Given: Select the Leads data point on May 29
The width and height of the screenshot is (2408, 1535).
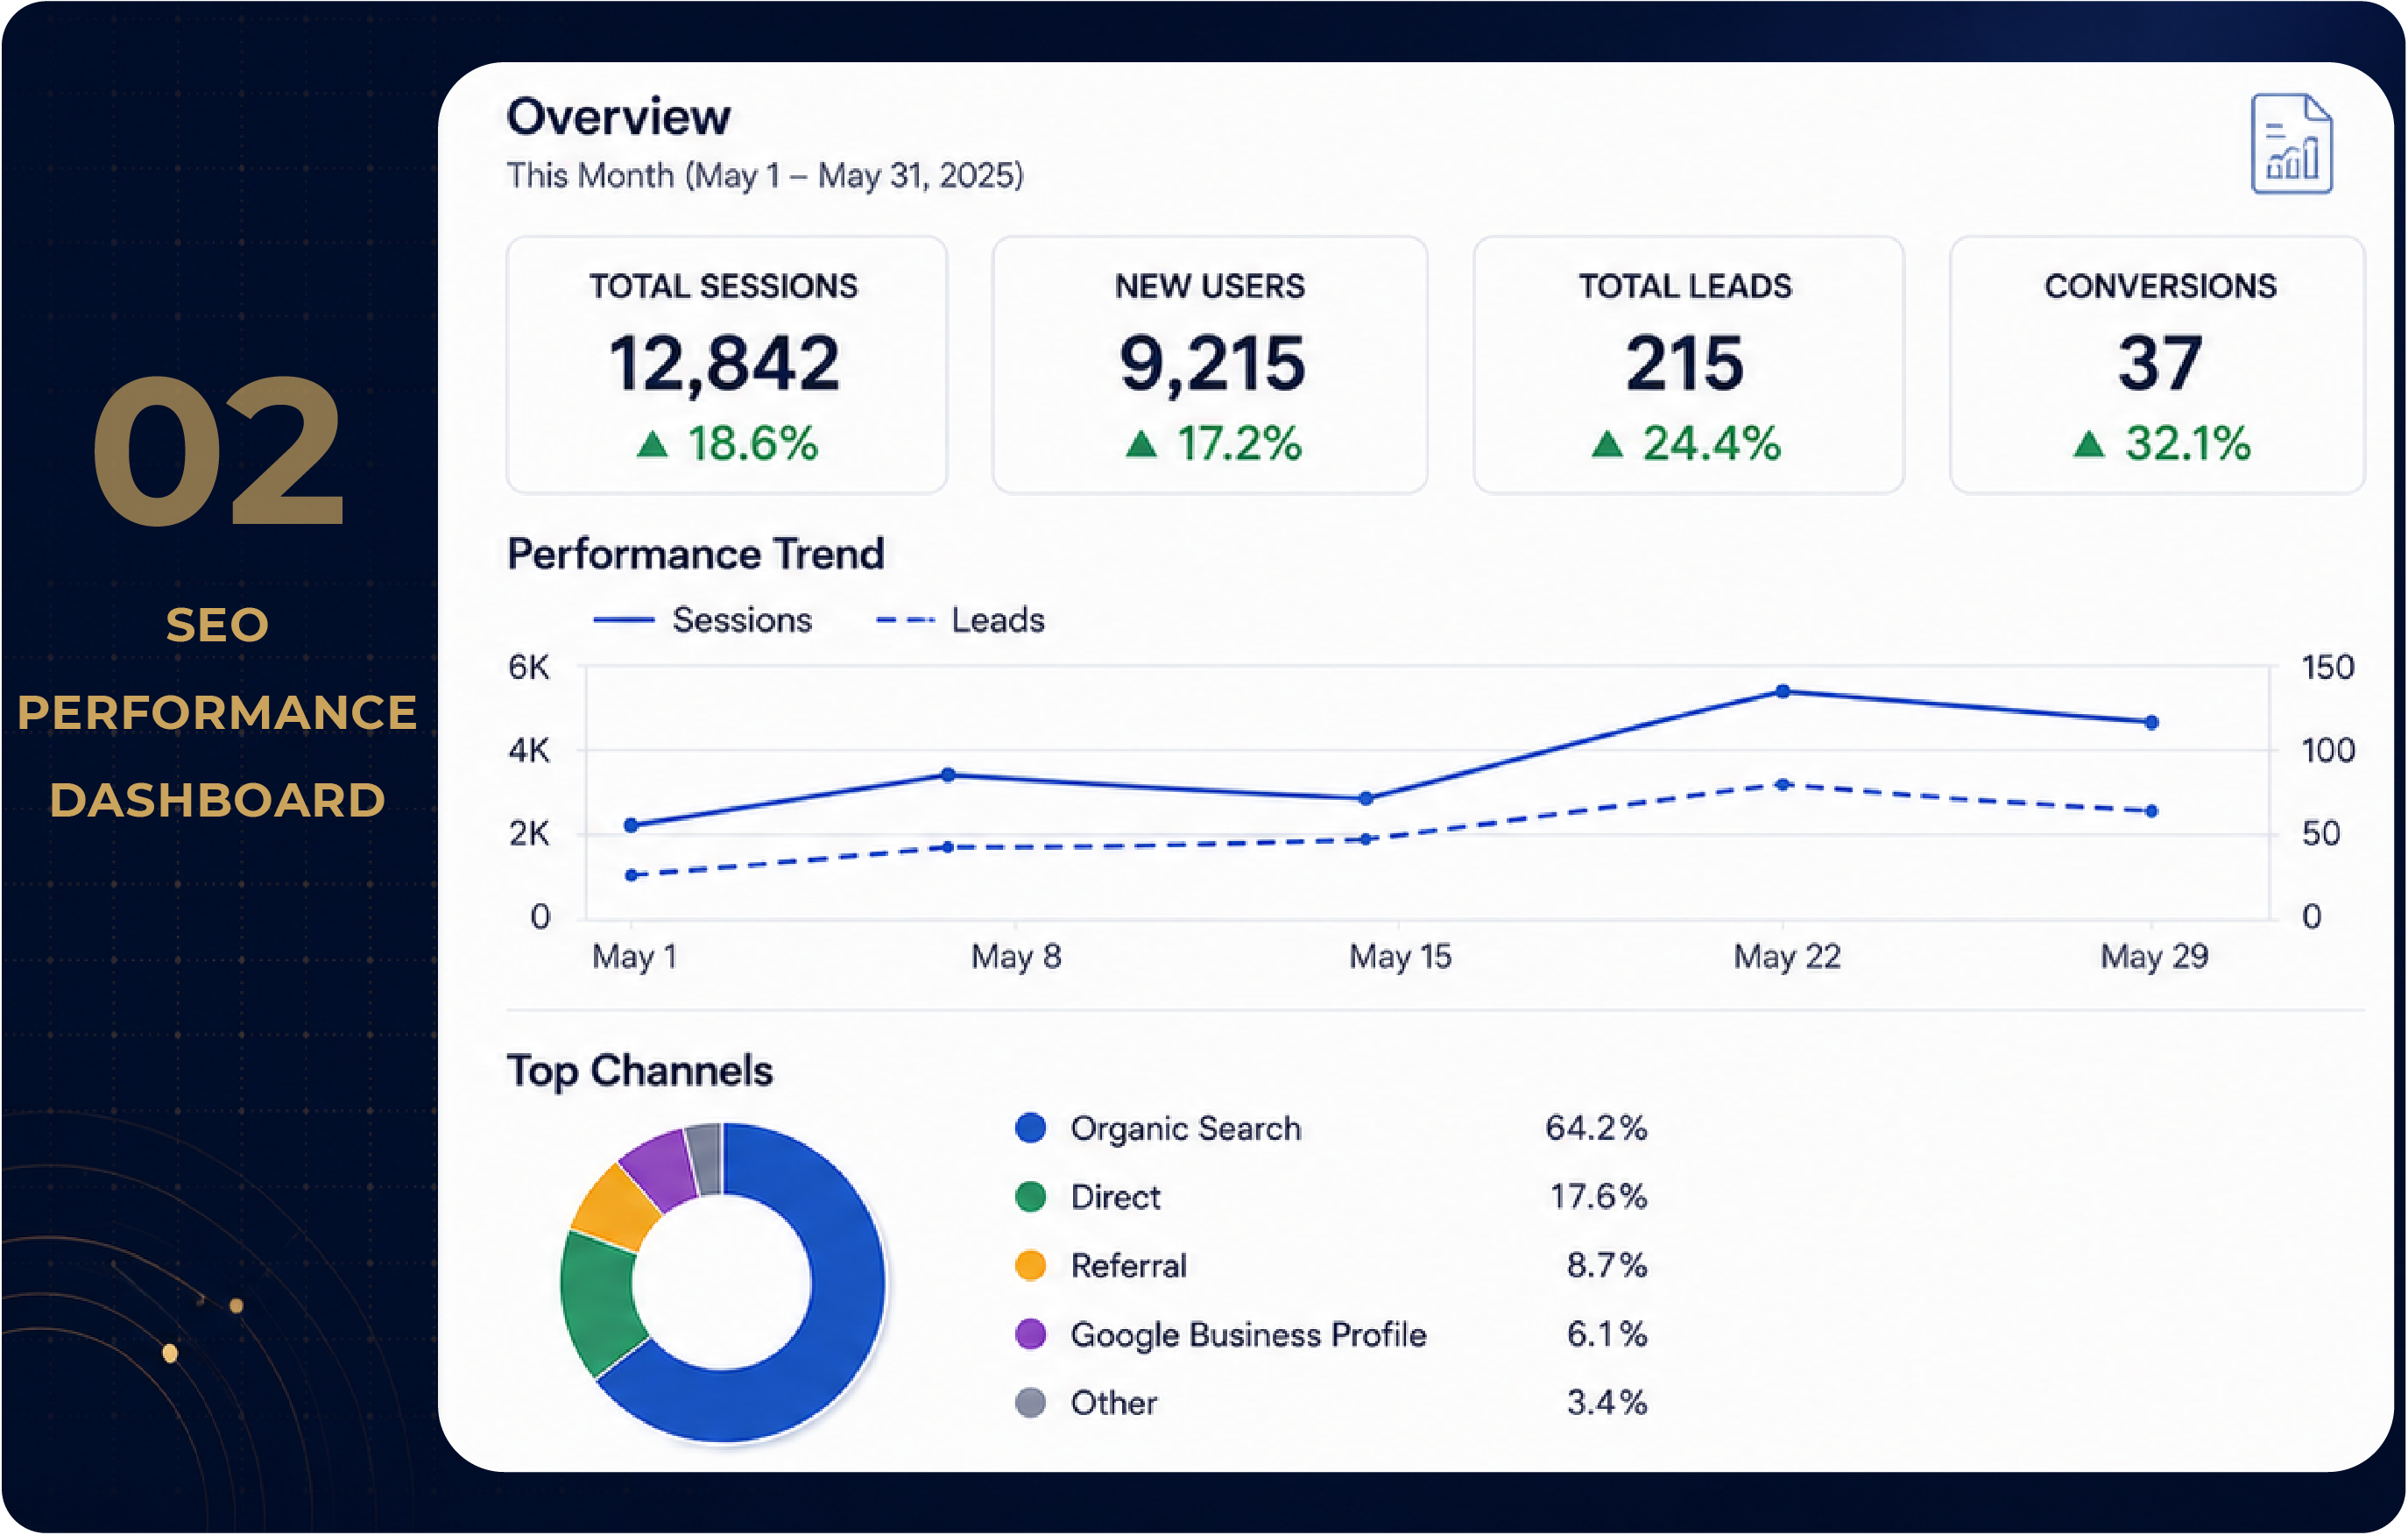Looking at the screenshot, I should [2152, 811].
